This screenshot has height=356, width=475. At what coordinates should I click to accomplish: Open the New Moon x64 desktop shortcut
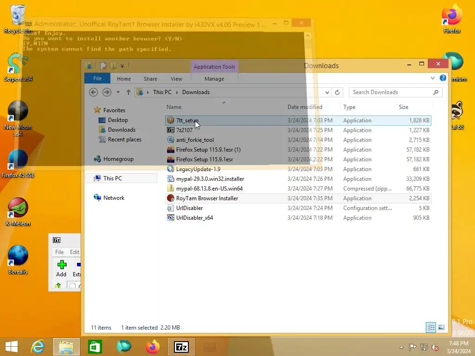pos(18,118)
